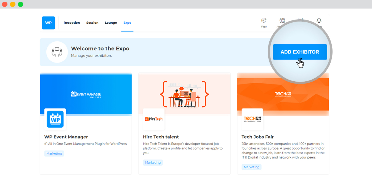Click the '#1 All in One Event Management Plugin' description
The width and height of the screenshot is (372, 175).
pos(86,144)
